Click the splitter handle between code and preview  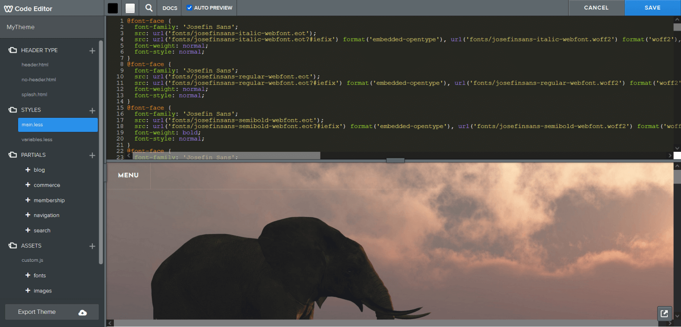point(395,160)
